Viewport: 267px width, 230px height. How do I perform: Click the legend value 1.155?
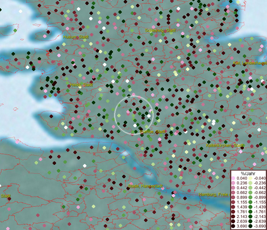pos(242,202)
